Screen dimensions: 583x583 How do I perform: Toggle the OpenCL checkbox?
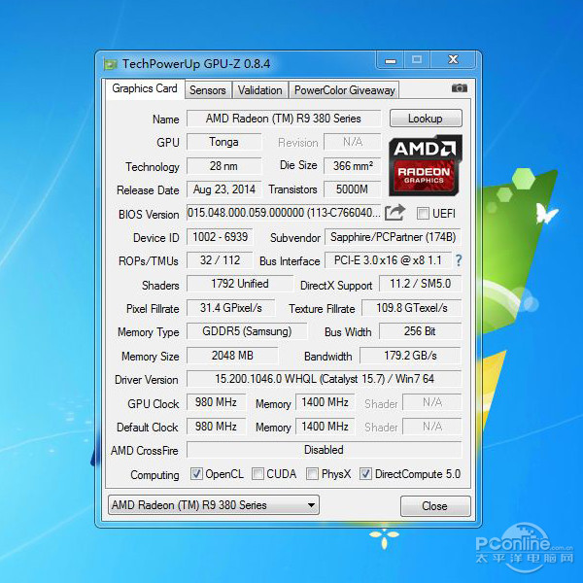click(196, 474)
